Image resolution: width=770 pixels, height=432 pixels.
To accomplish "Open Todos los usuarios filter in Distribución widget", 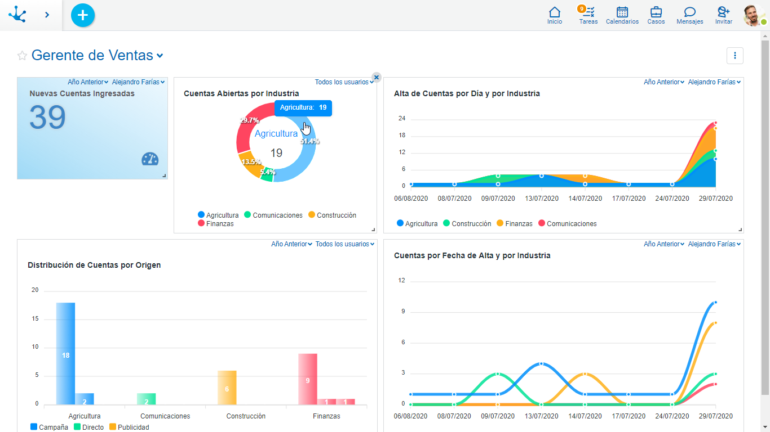I will pyautogui.click(x=345, y=244).
